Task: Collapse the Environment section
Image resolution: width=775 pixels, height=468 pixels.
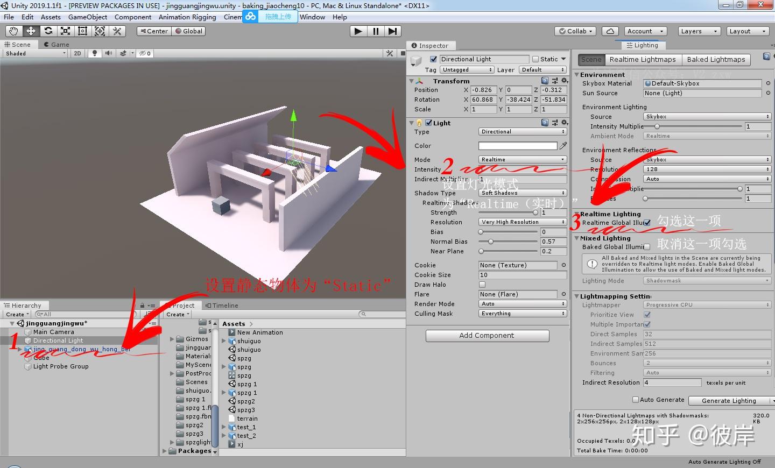Action: click(x=577, y=75)
